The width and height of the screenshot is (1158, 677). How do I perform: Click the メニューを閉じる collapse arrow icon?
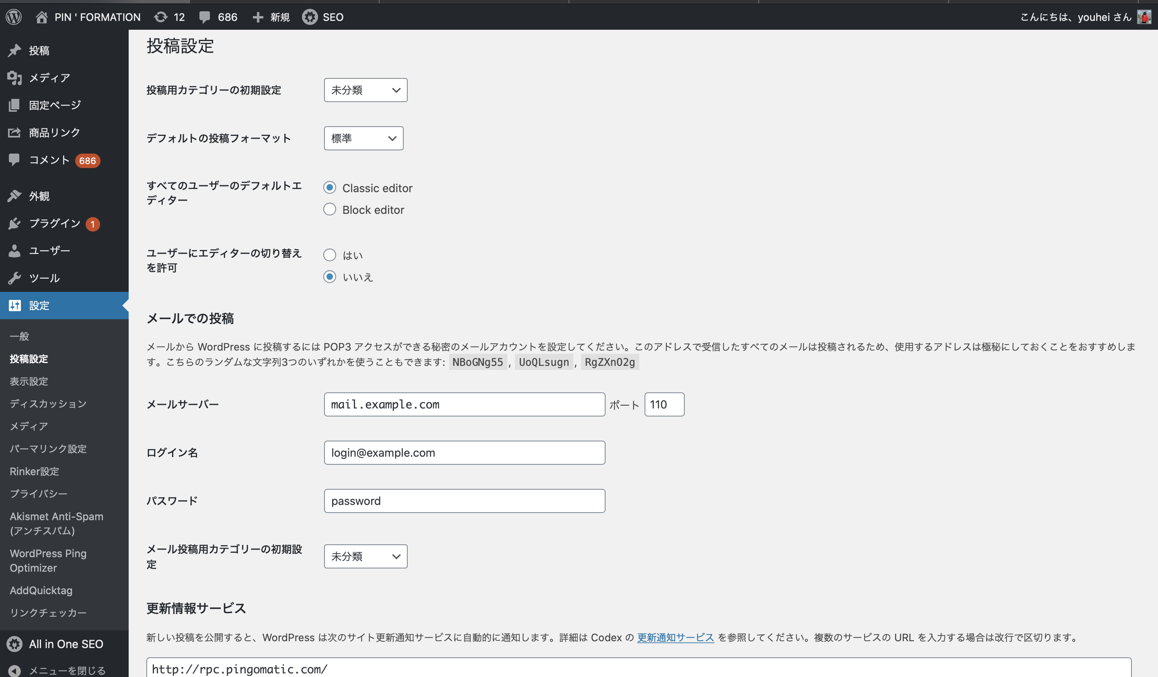point(15,671)
